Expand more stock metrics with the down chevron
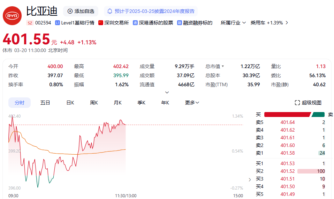This screenshot has height=199, width=334. click(167, 93)
